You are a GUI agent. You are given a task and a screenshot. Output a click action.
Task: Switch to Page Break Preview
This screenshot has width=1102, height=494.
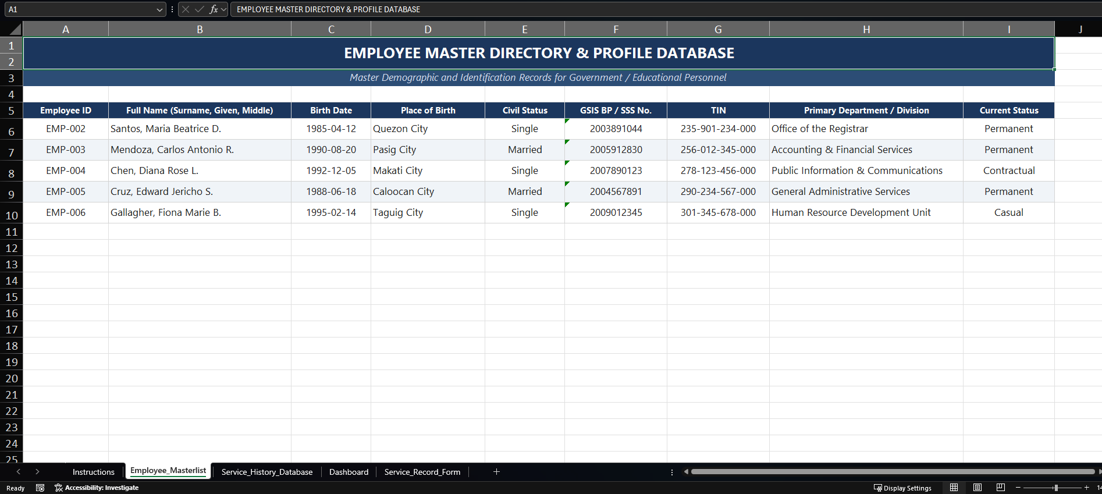pyautogui.click(x=1001, y=488)
